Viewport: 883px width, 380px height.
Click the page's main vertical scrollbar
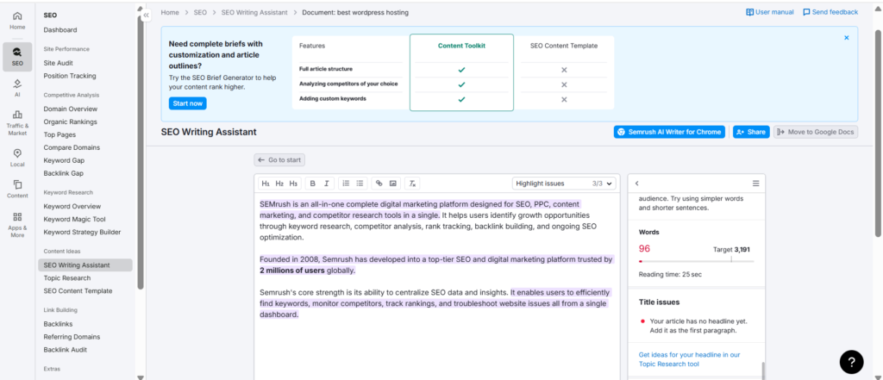click(x=878, y=134)
